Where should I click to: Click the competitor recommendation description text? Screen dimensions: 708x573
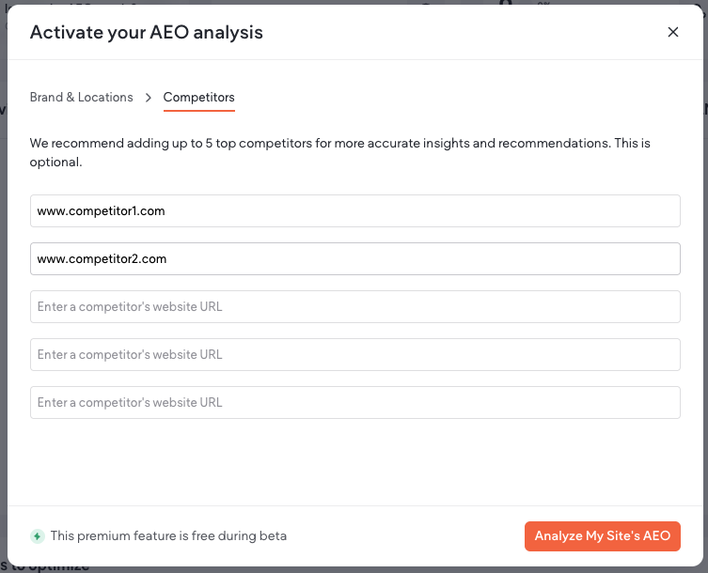(339, 152)
